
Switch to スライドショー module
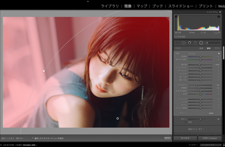(x=181, y=6)
